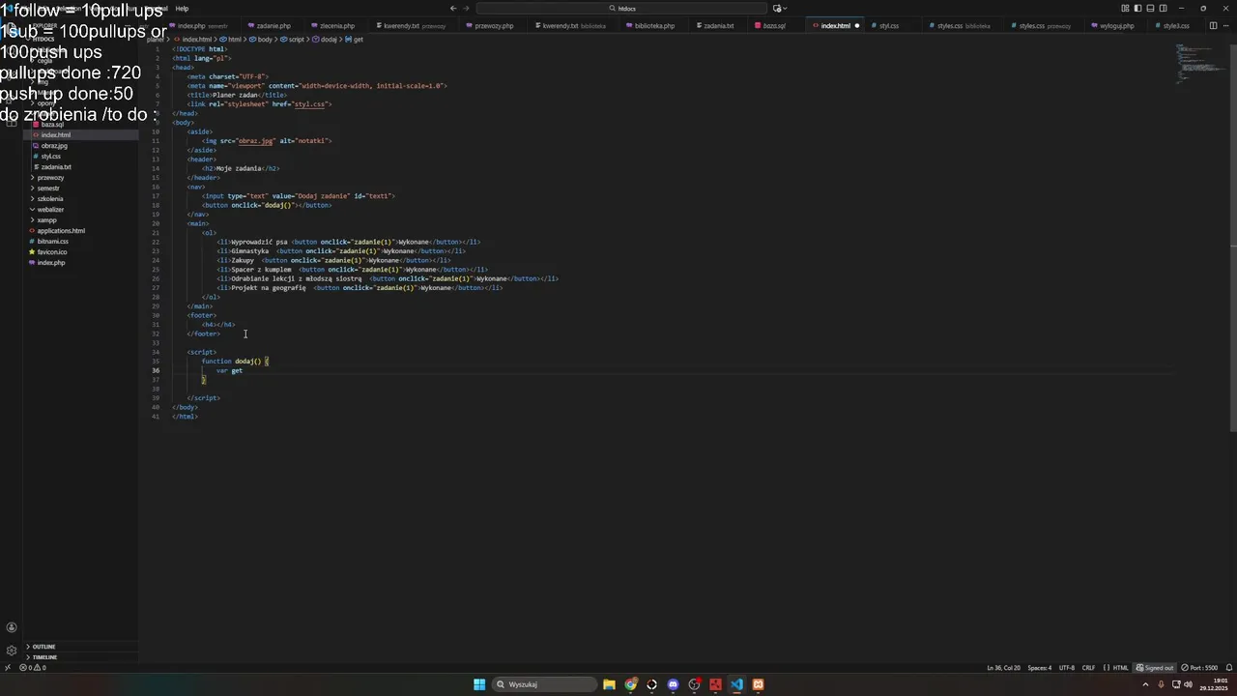Switch to zadania.txt tab

[x=718, y=26]
